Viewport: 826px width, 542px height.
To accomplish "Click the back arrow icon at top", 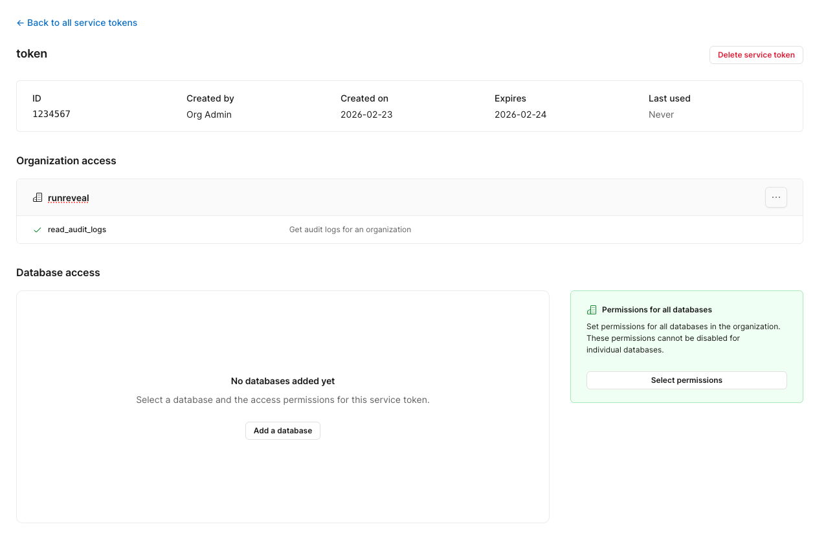I will tap(20, 23).
